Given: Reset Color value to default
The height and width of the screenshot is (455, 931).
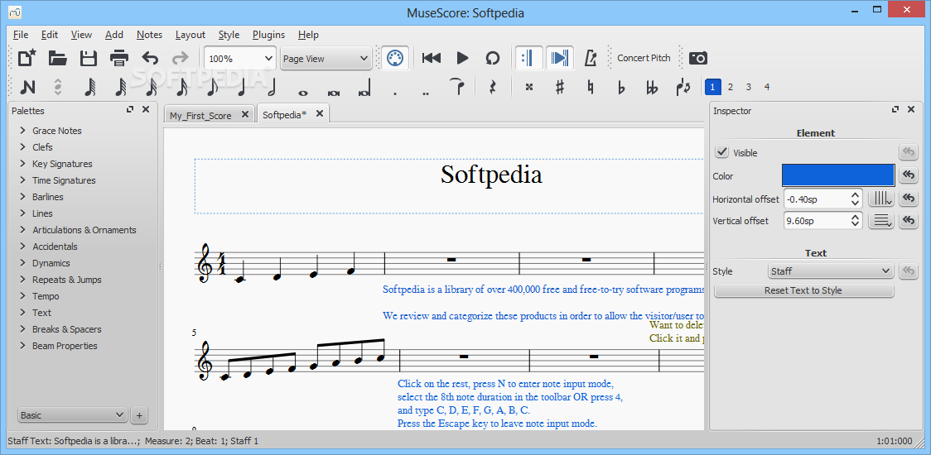Looking at the screenshot, I should point(909,175).
